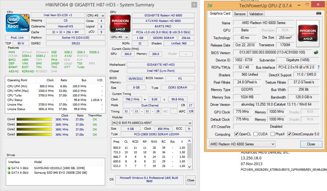The width and height of the screenshot is (327, 191).
Task: Click the Socket H3 (LGA1150) platform field
Action: coord(76,38)
